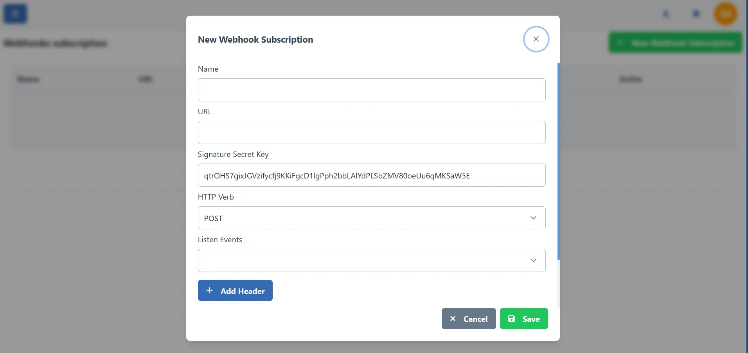Open notifications via the bell icon
Viewport: 748px width, 353px height.
coord(696,13)
